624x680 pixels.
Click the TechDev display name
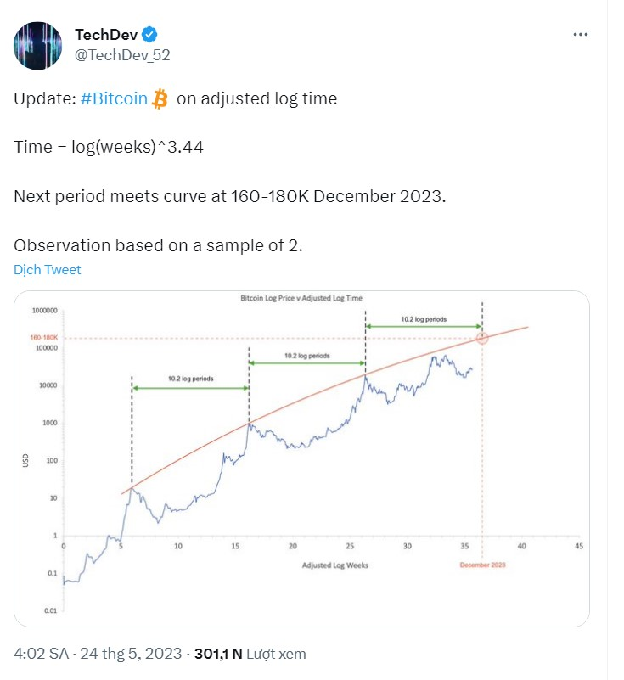coord(105,35)
